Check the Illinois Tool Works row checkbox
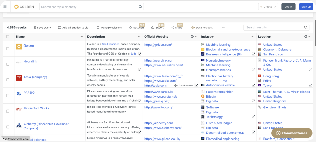The width and height of the screenshot is (316, 142). coord(8,111)
